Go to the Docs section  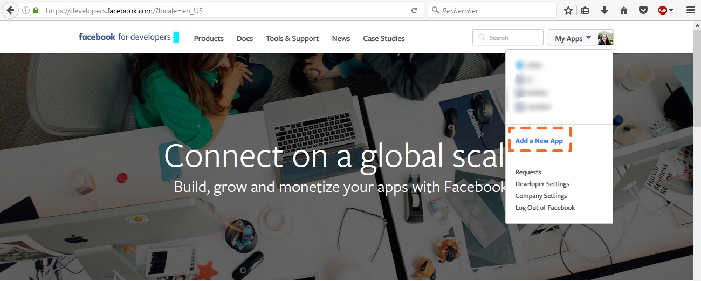[x=245, y=38]
